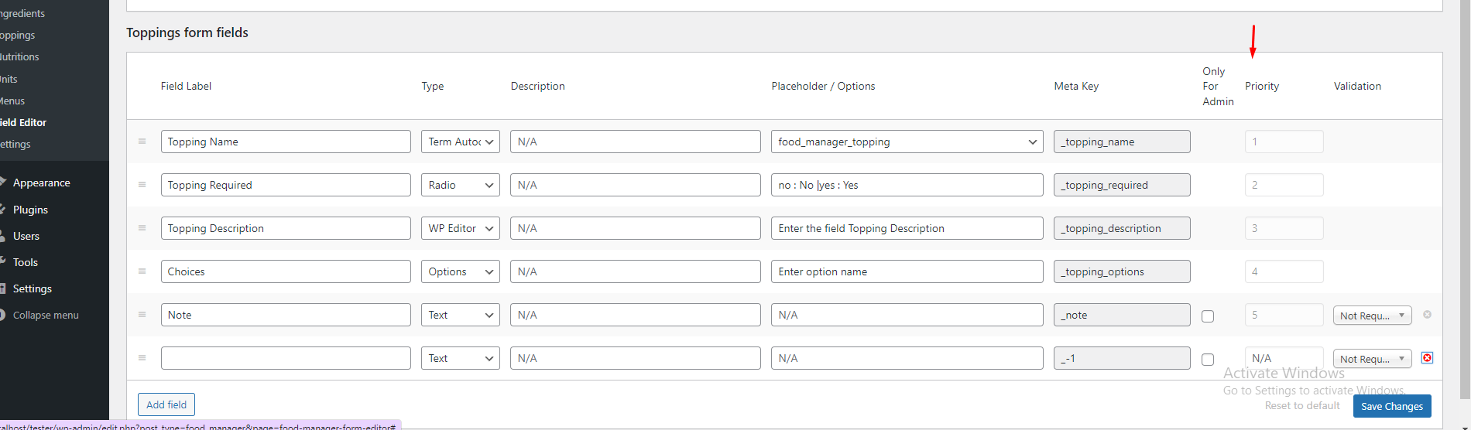Open the food_manager_topping taxonomy dropdown
The width and height of the screenshot is (1471, 430).
tap(907, 142)
